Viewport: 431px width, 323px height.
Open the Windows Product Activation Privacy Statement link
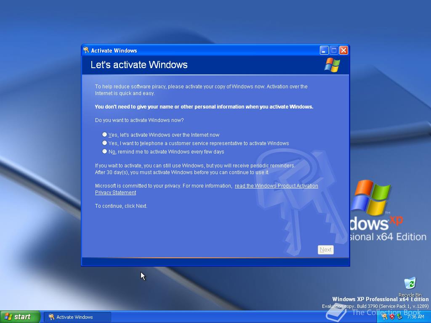coord(276,185)
